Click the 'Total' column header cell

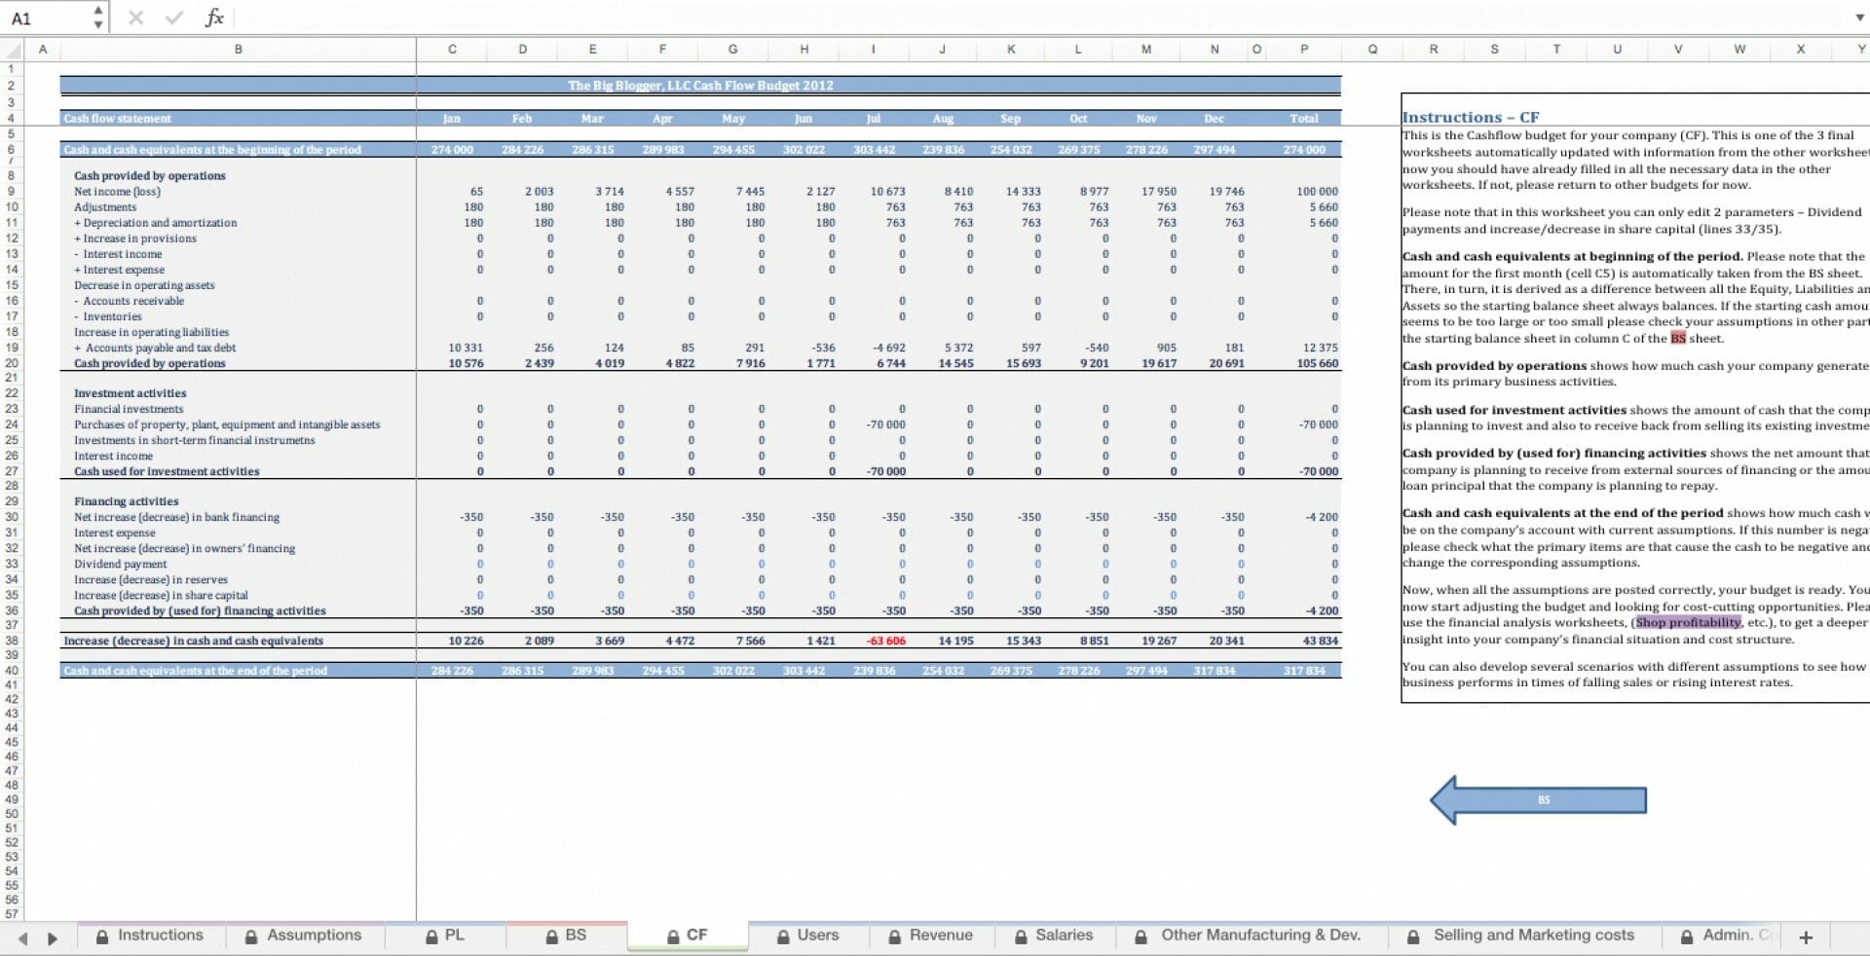pyautogui.click(x=1304, y=119)
